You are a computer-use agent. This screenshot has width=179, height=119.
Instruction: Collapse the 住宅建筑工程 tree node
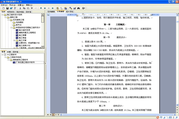coord(8,20)
